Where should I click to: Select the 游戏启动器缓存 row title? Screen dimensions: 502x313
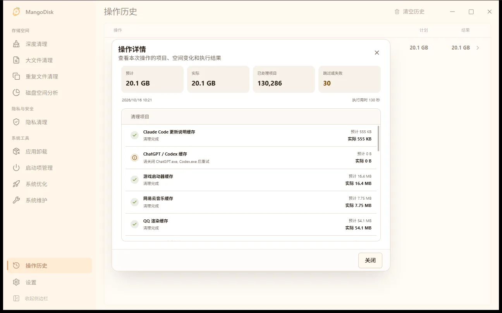[158, 176]
